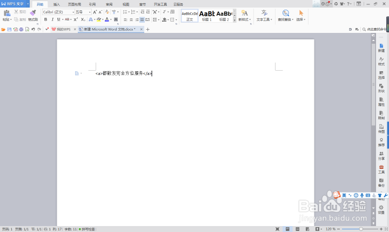This screenshot has width=389, height=232.
Task: Click the zoom slider handle
Action: click(361, 229)
